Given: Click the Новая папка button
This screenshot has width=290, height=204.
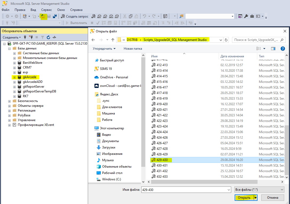Looking at the screenshot, I should [x=133, y=49].
